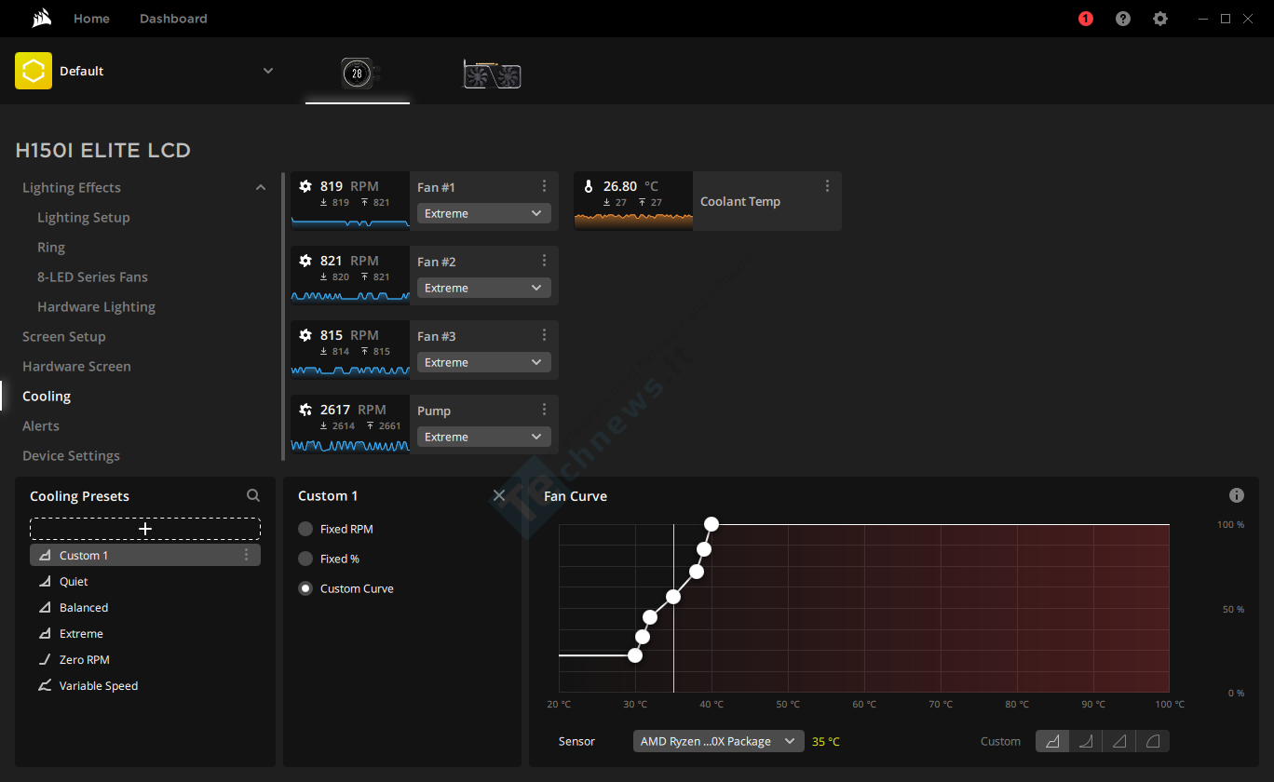Open the Fan #1 Extreme preset dropdown
This screenshot has width=1274, height=782.
484,213
